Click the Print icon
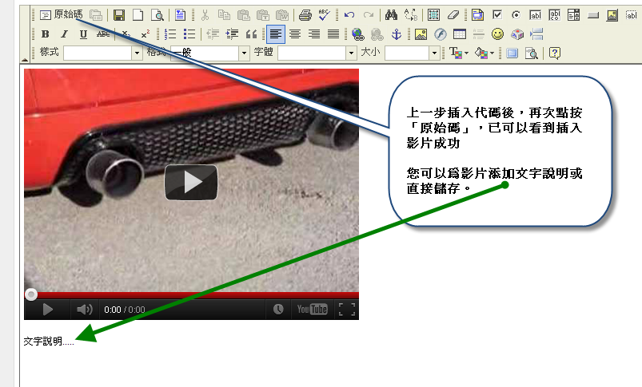The width and height of the screenshot is (642, 387). [305, 14]
